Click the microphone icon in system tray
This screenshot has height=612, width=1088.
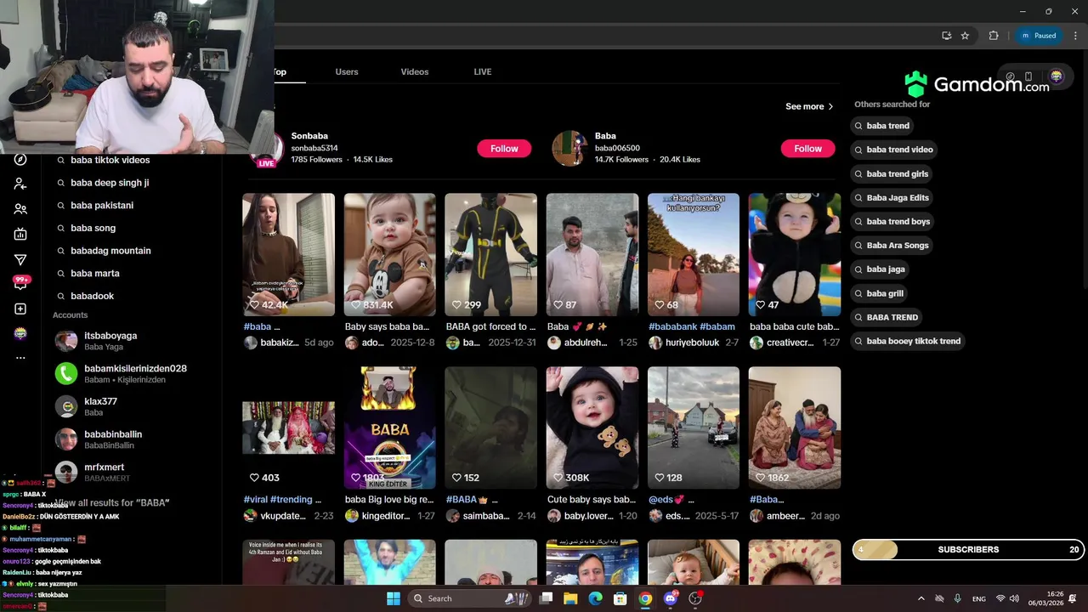(958, 598)
